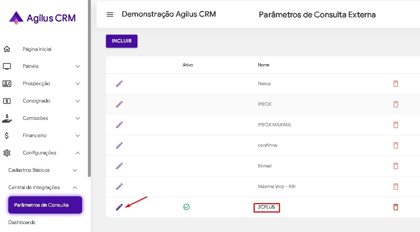Edit the 3CPLUS row pencil icon
Image resolution: width=420 pixels, height=232 pixels.
[119, 207]
